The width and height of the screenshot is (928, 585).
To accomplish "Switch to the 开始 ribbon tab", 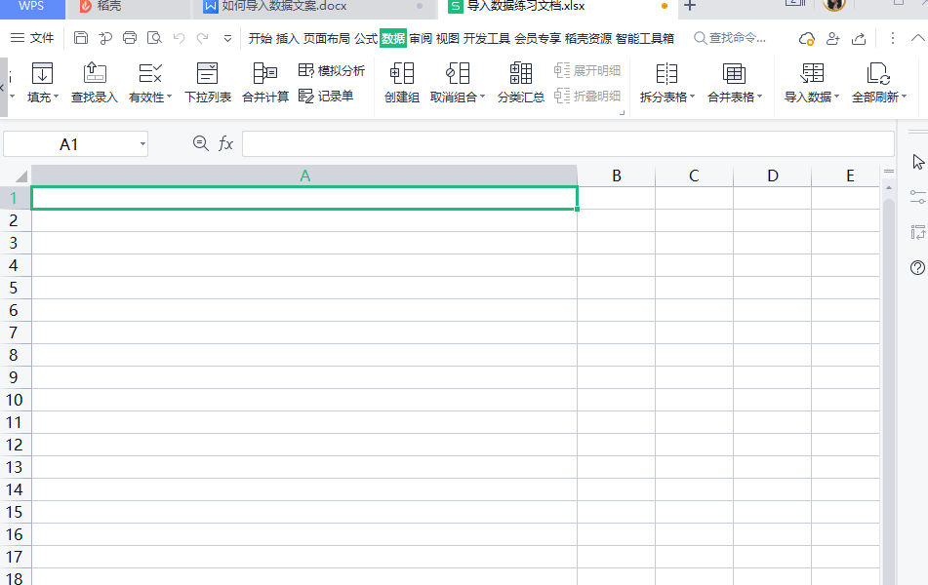I will 260,38.
